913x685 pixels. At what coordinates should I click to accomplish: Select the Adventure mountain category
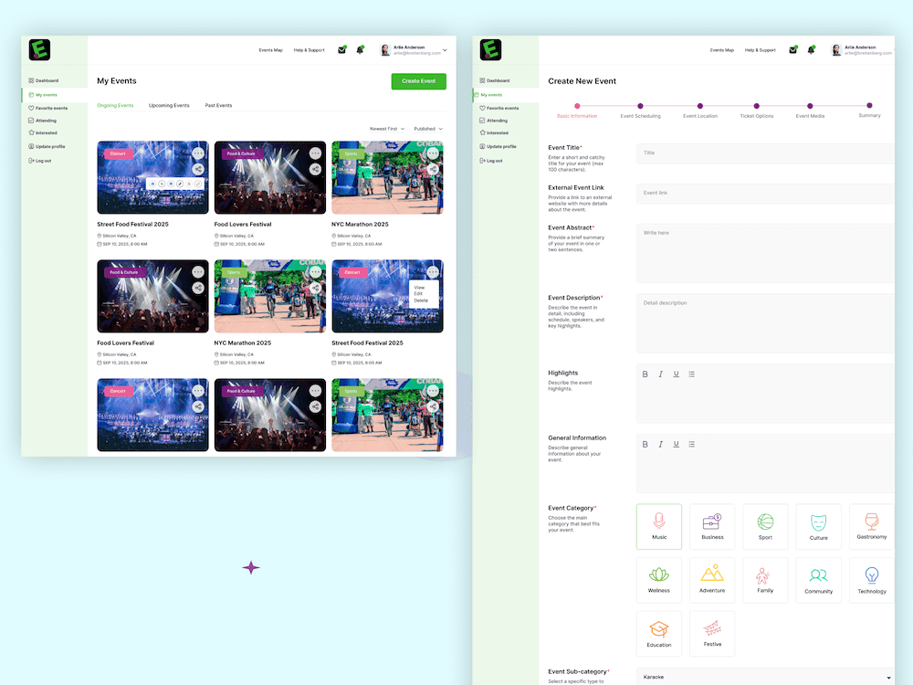point(712,580)
